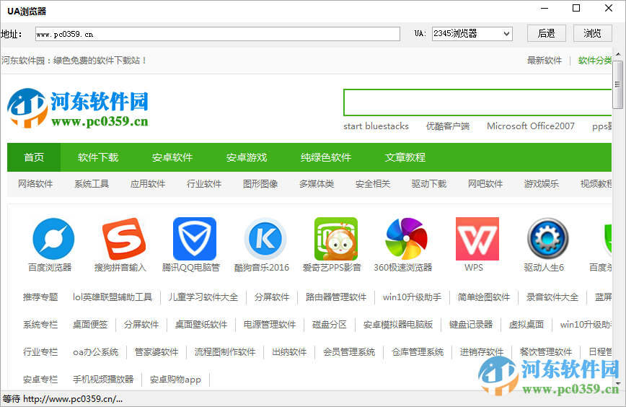The width and height of the screenshot is (626, 407).
Task: Select the 首页 navigation tab
Action: [34, 157]
